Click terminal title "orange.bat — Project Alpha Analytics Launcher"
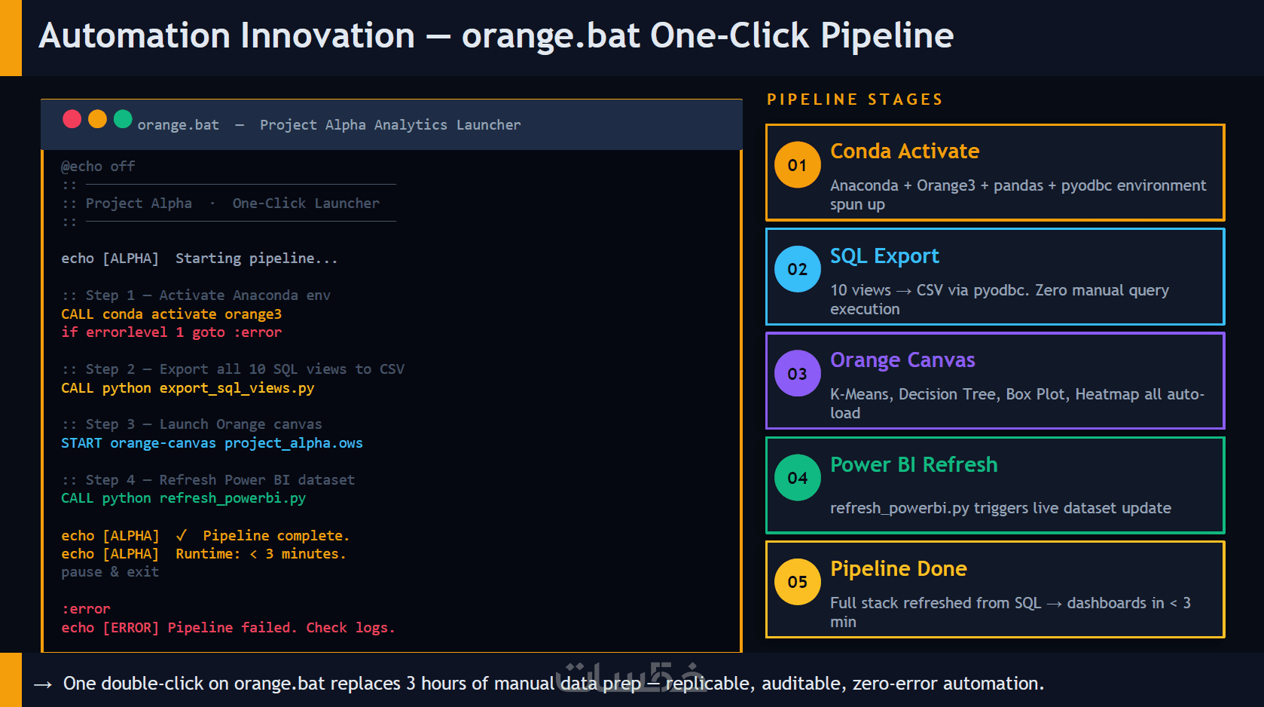Screen dimensions: 1264x707 (329, 125)
